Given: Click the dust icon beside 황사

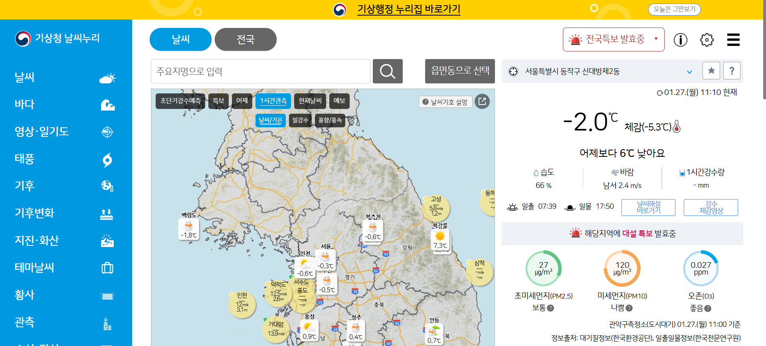Looking at the screenshot, I should click(x=107, y=296).
